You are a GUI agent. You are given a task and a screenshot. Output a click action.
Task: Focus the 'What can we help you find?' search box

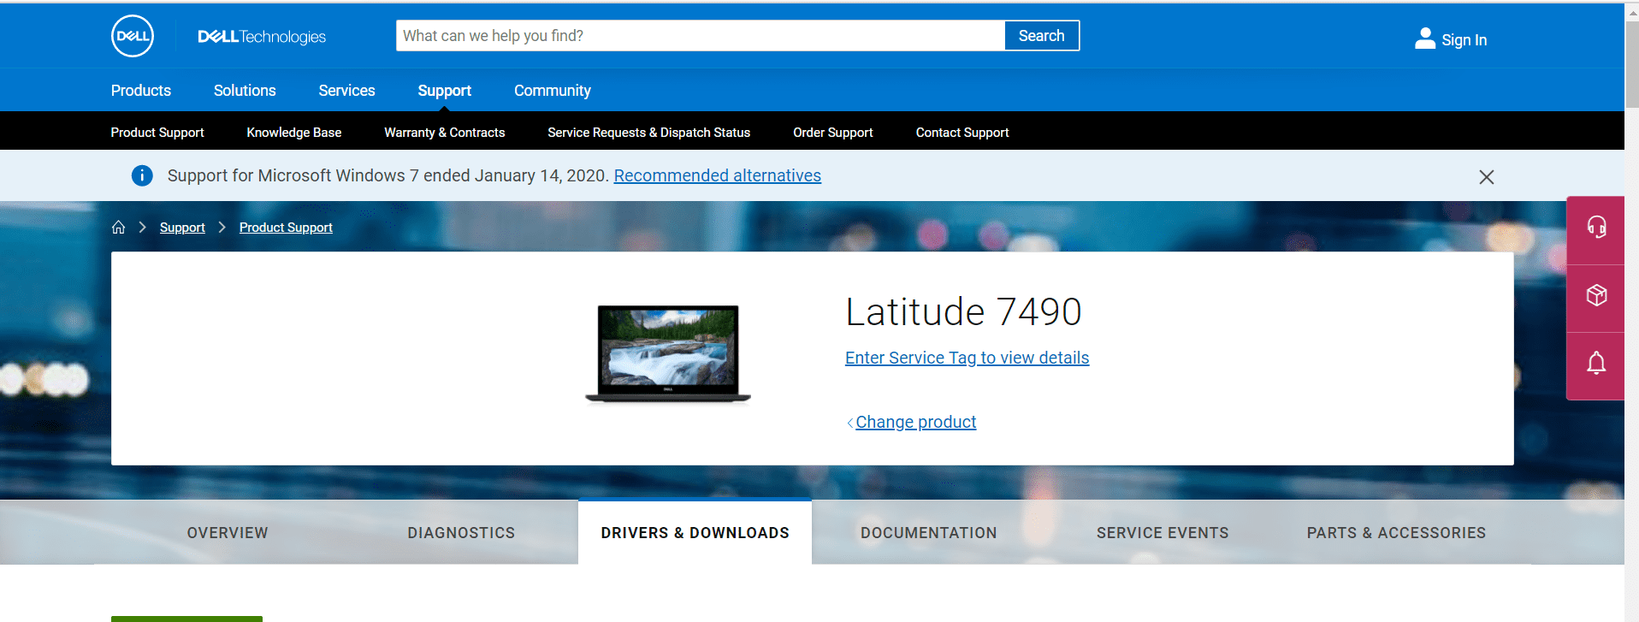pyautogui.click(x=700, y=36)
